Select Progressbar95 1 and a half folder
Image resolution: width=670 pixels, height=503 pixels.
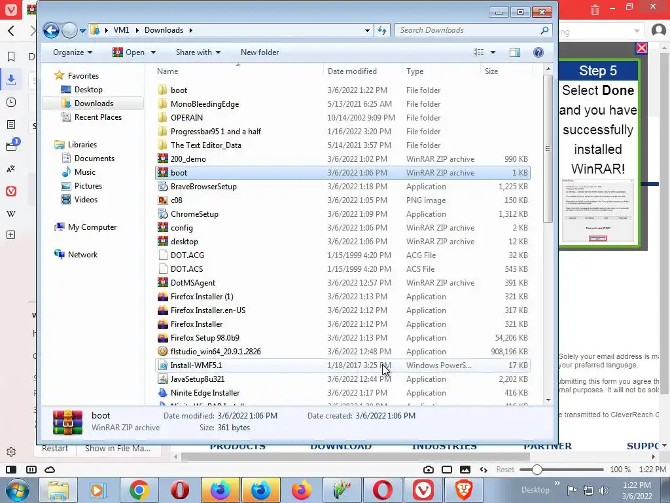click(343, 131)
